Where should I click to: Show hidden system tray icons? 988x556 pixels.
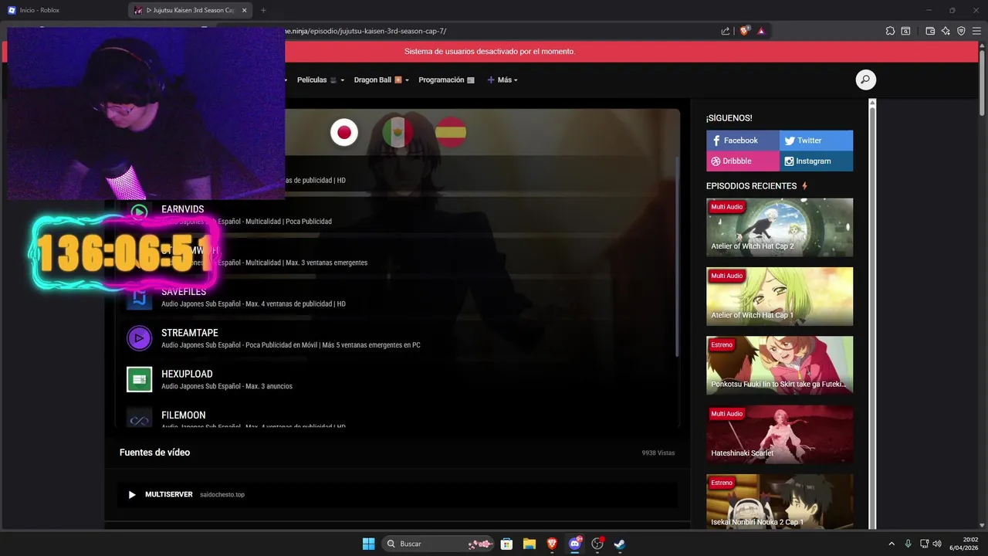[892, 544]
